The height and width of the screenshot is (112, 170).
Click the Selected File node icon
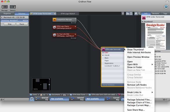tap(37, 98)
